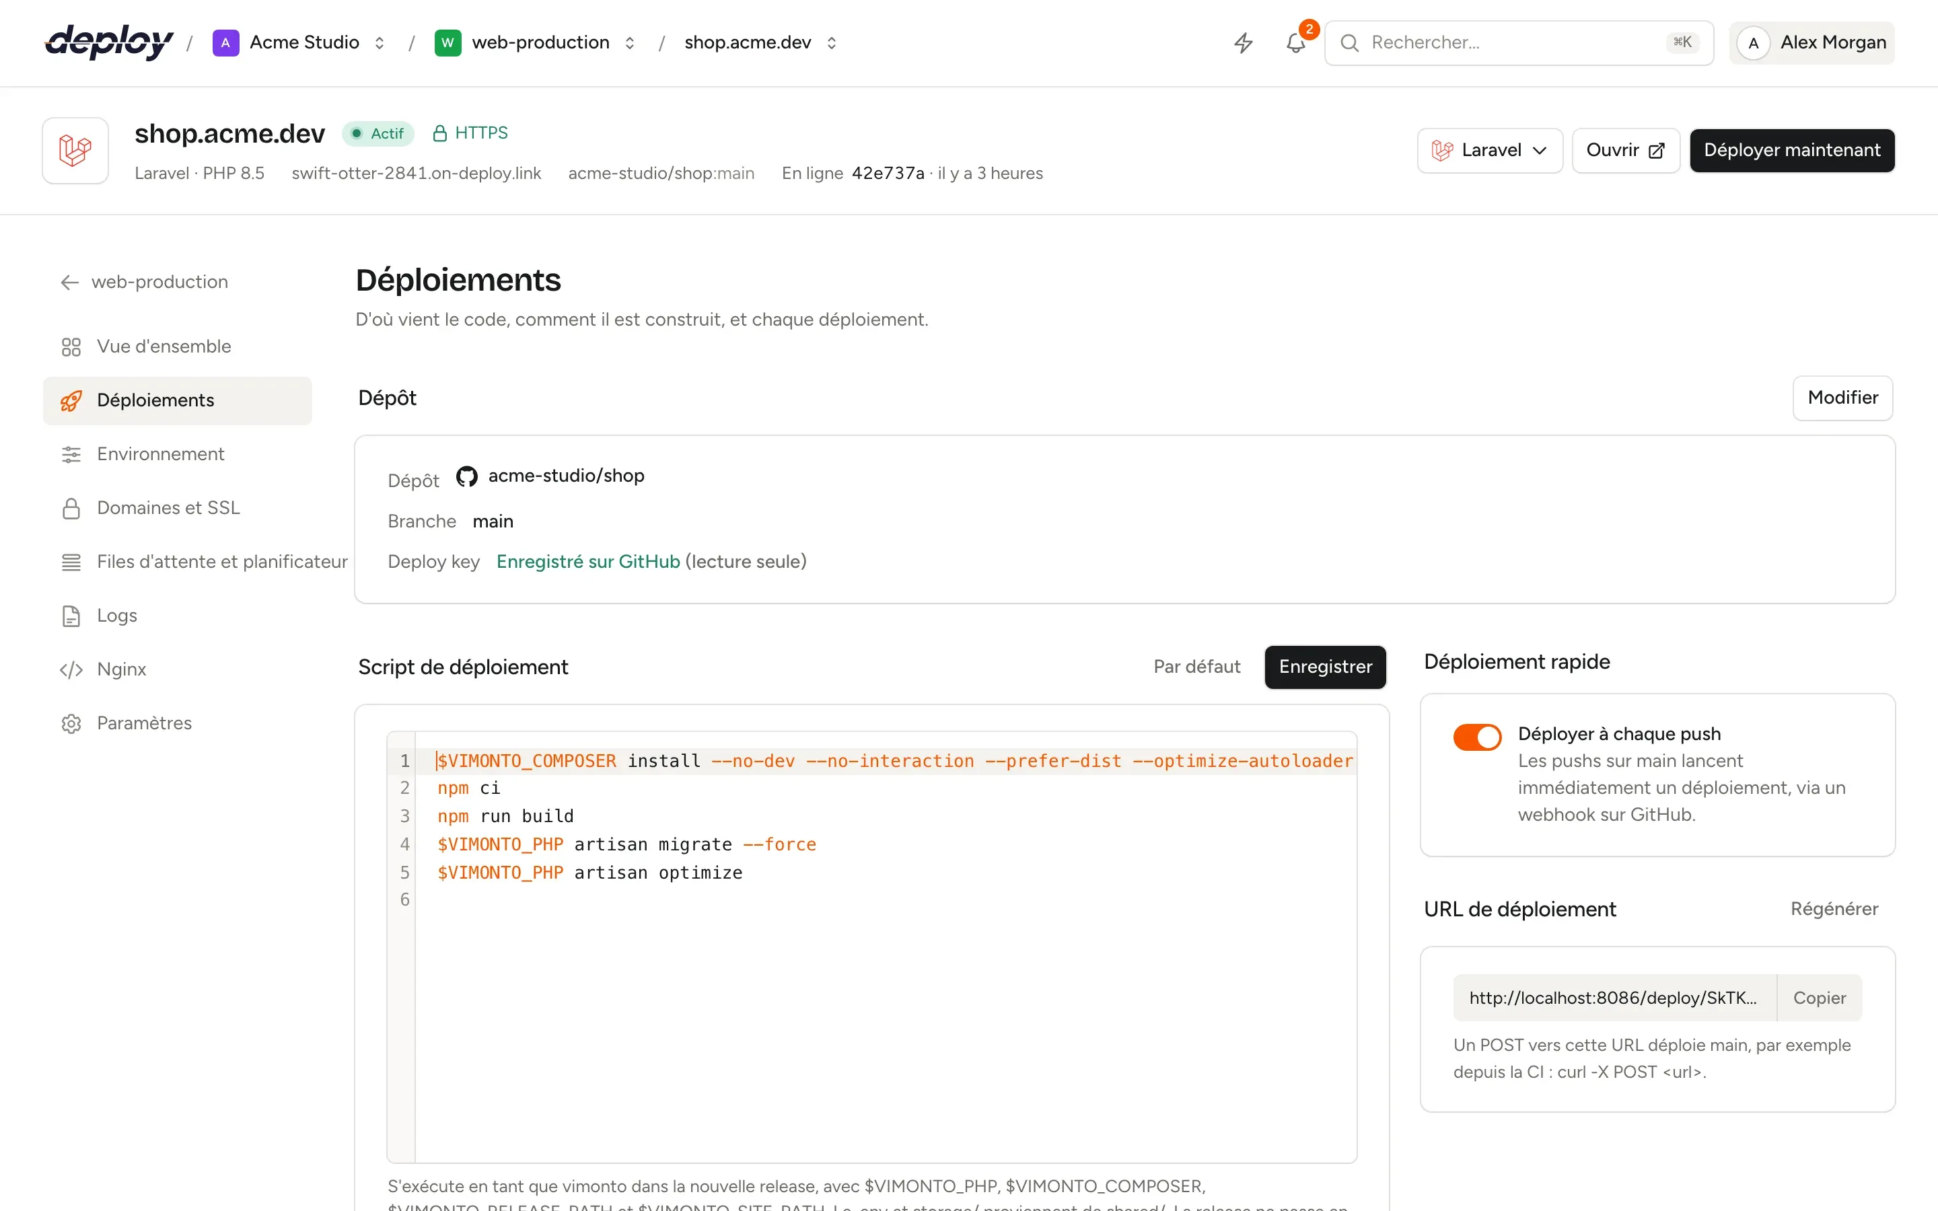This screenshot has width=1938, height=1211.
Task: Click the GitHub icon beside acme-studio/shop
Action: click(467, 476)
